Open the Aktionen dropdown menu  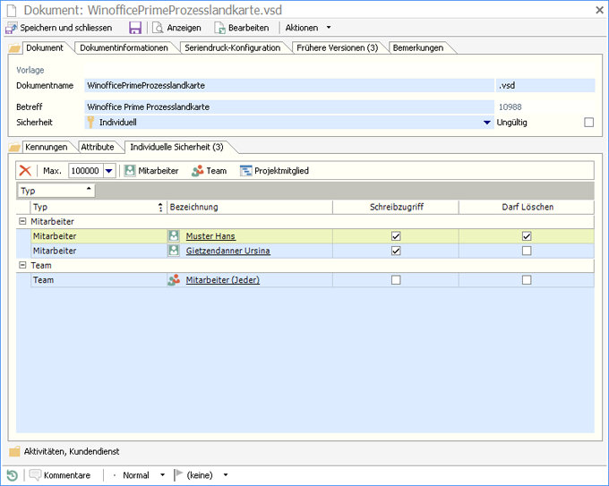click(308, 28)
